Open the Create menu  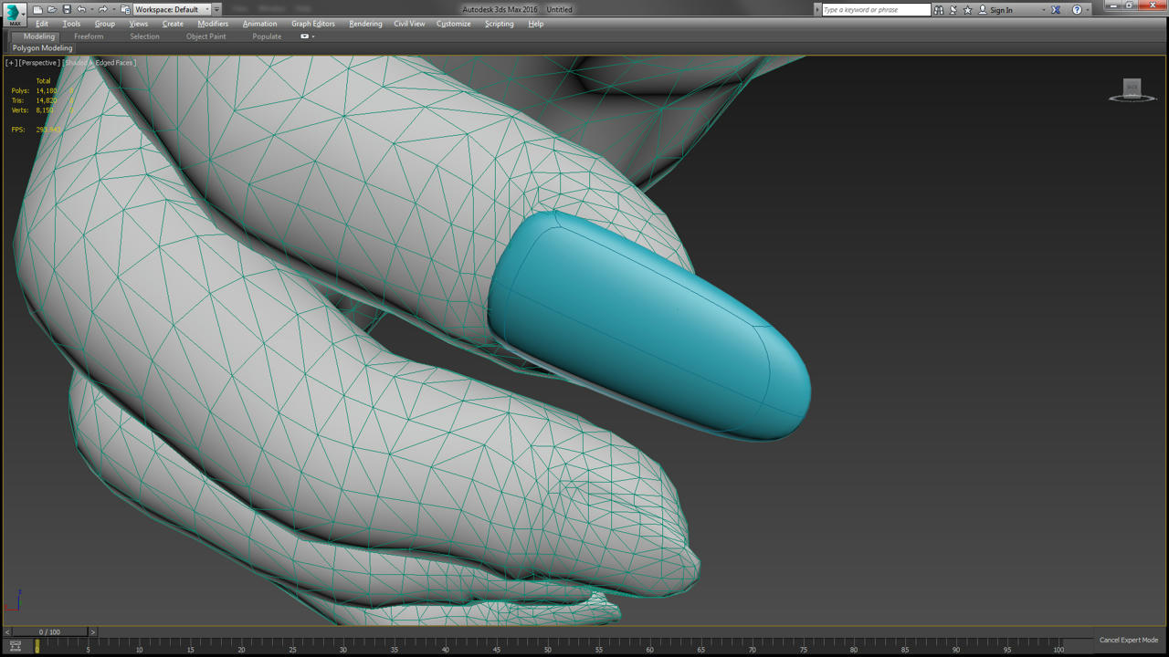[173, 24]
